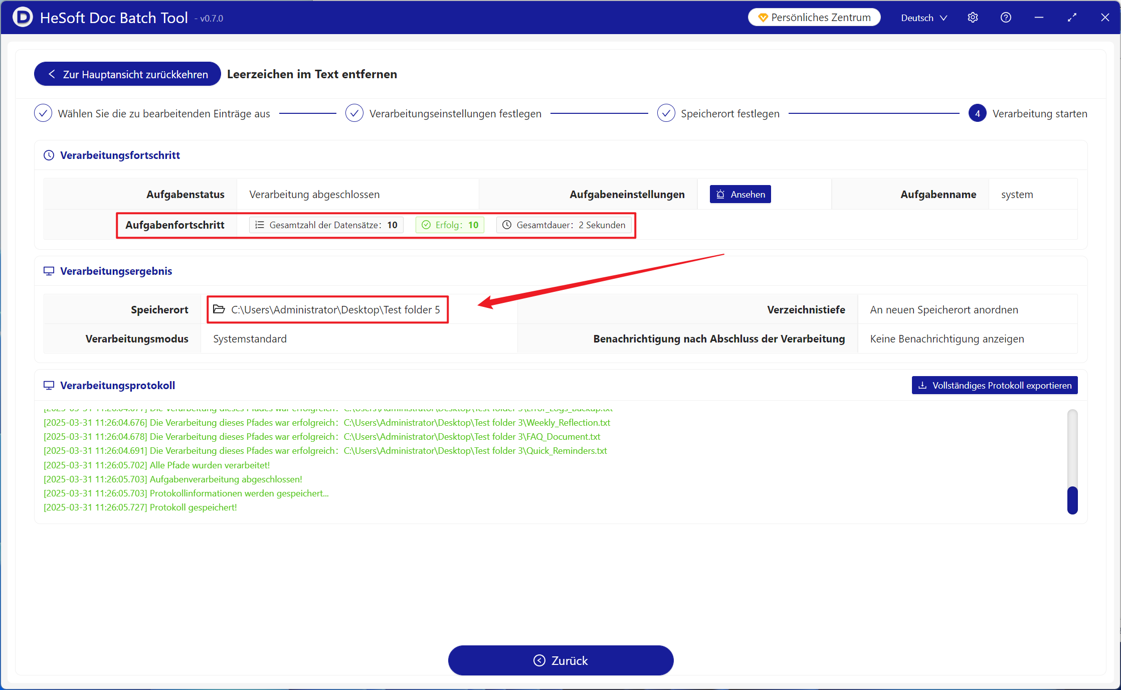Click the clock icon in Gesamtdauer badge
This screenshot has width=1121, height=690.
[507, 225]
